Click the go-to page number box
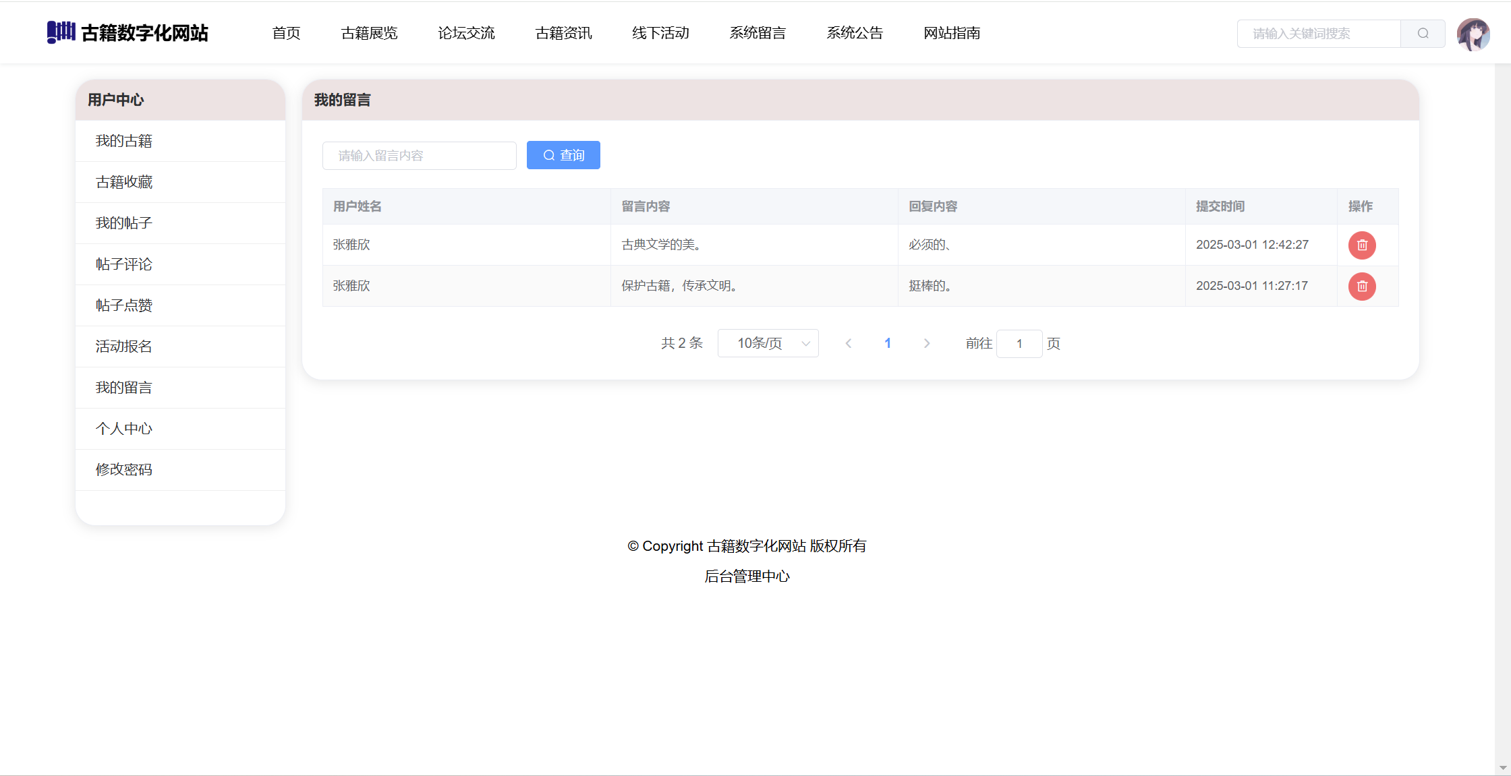Screen dimensions: 1511x776 point(1019,344)
